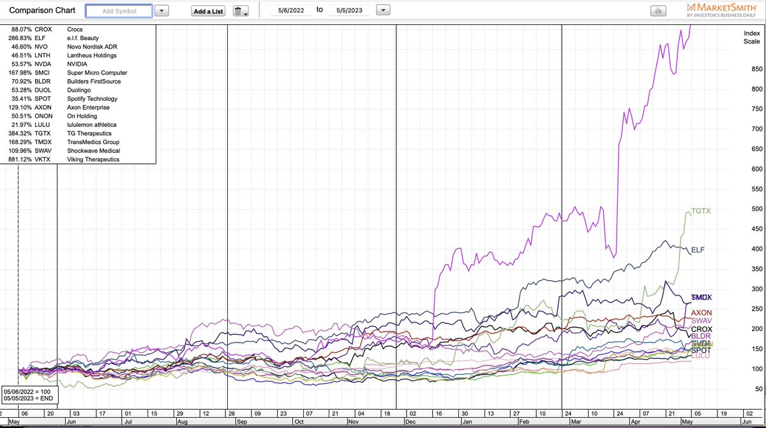
Task: Click the CROX line label on chart
Action: (702, 328)
